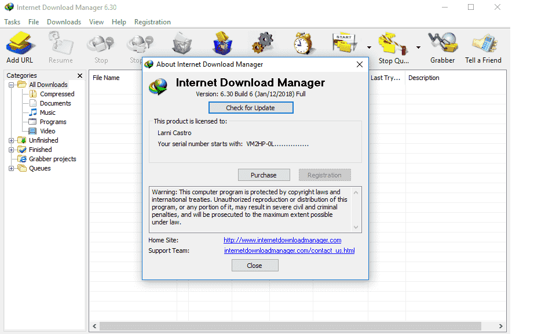Expand the Unfinished tree node
This screenshot has width=556, height=334.
point(12,140)
